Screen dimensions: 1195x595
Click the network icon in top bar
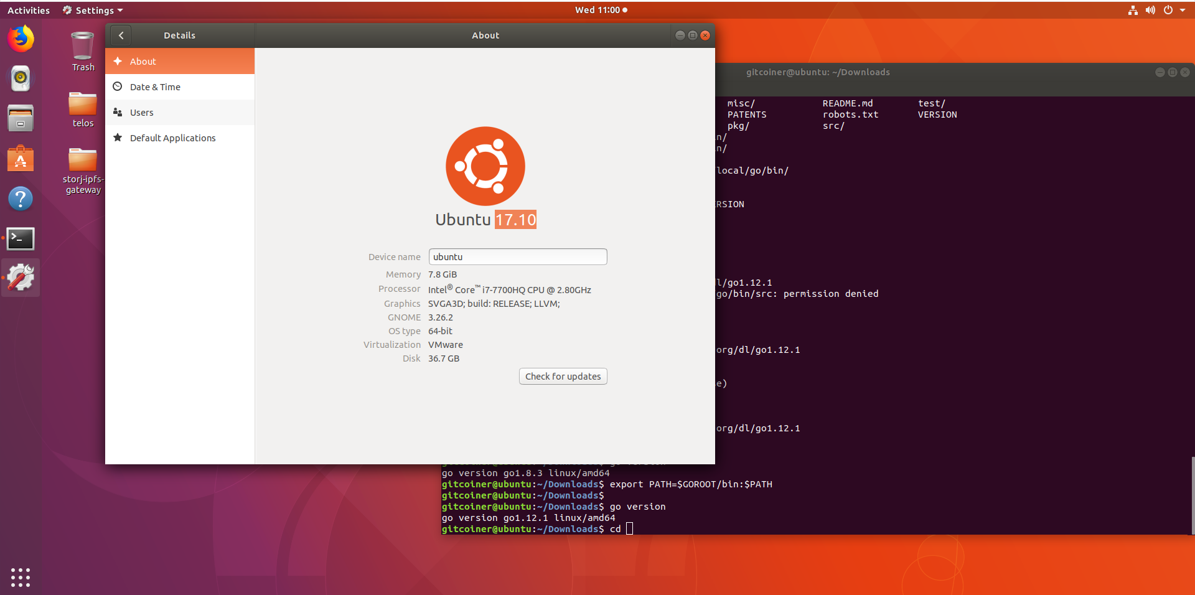pyautogui.click(x=1133, y=10)
